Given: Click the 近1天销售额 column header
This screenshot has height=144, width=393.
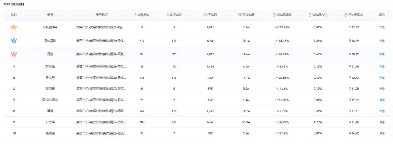Looking at the screenshot, I should coord(246,15).
